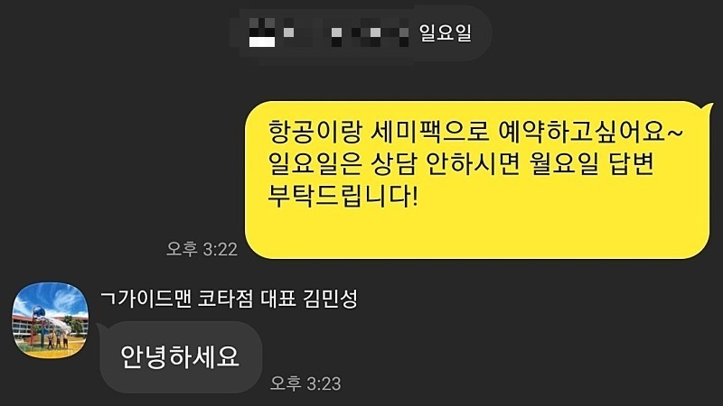Select the 안녕하세요 message bubble
This screenshot has height=406, width=723.
coord(180,356)
